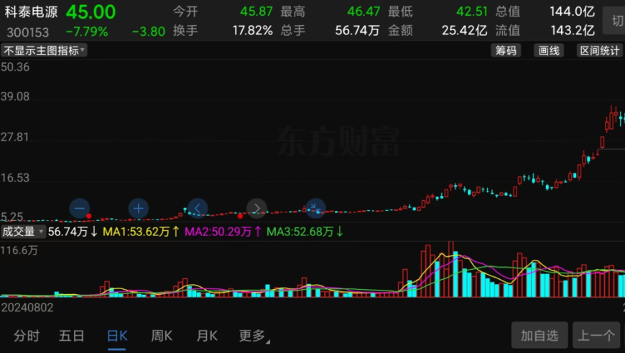This screenshot has height=353, width=625.
Task: Zoom out chart with minus icon
Action: point(79,208)
